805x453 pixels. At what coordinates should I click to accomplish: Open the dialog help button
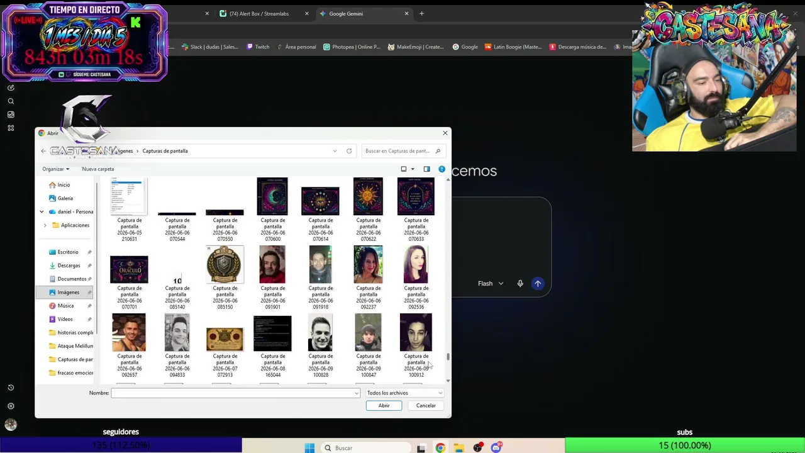tap(441, 169)
